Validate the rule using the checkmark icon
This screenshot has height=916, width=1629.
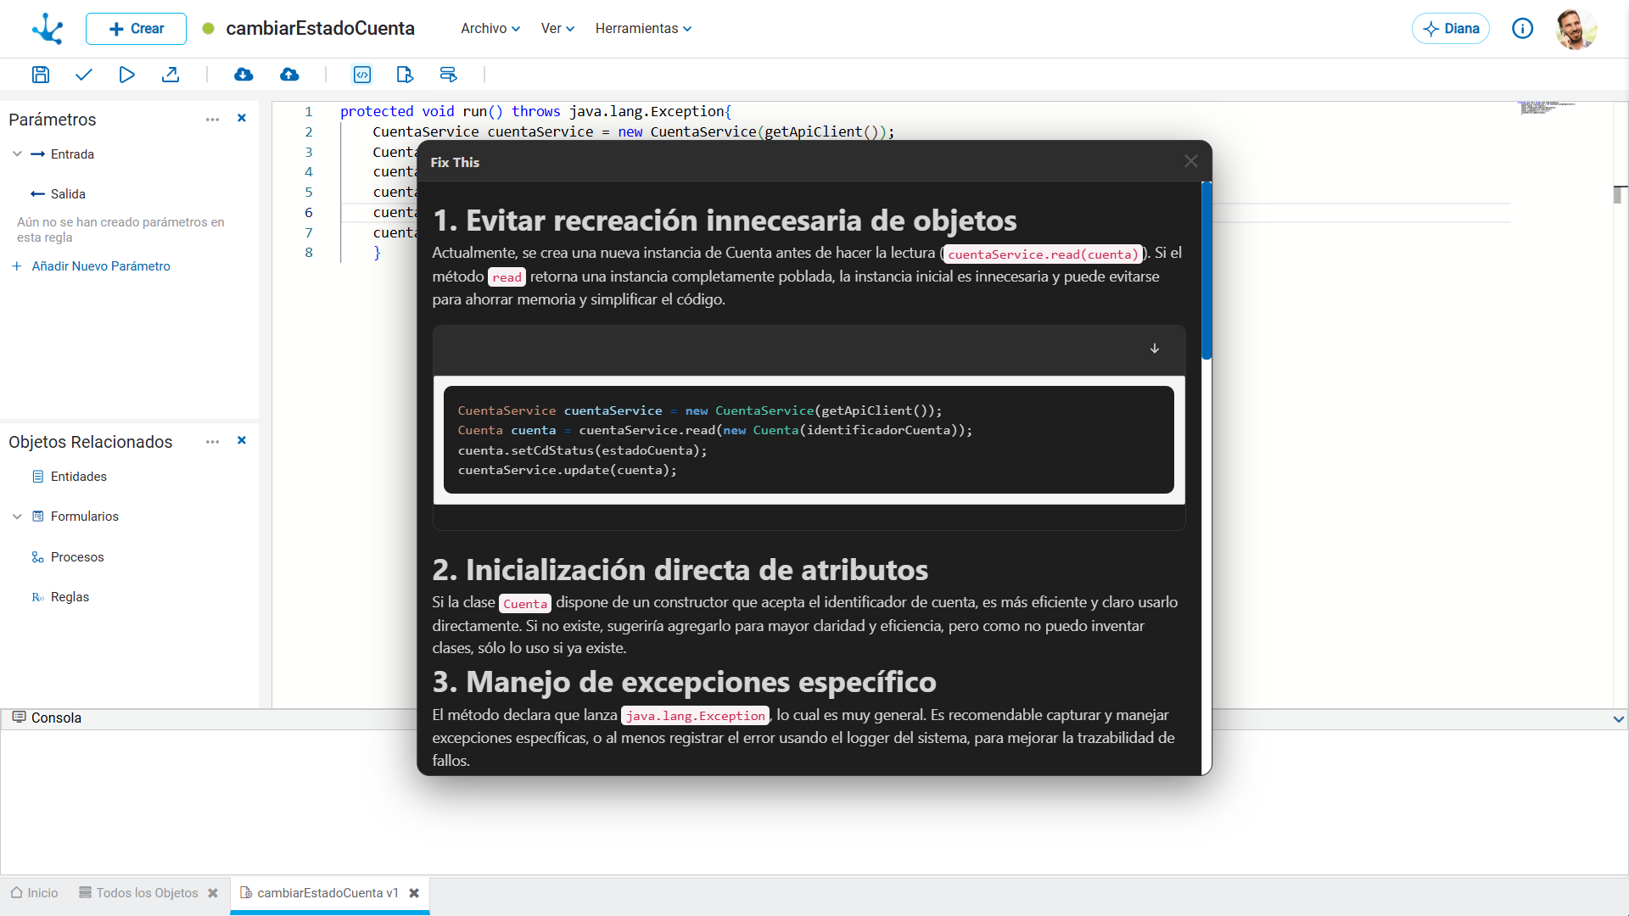(83, 75)
